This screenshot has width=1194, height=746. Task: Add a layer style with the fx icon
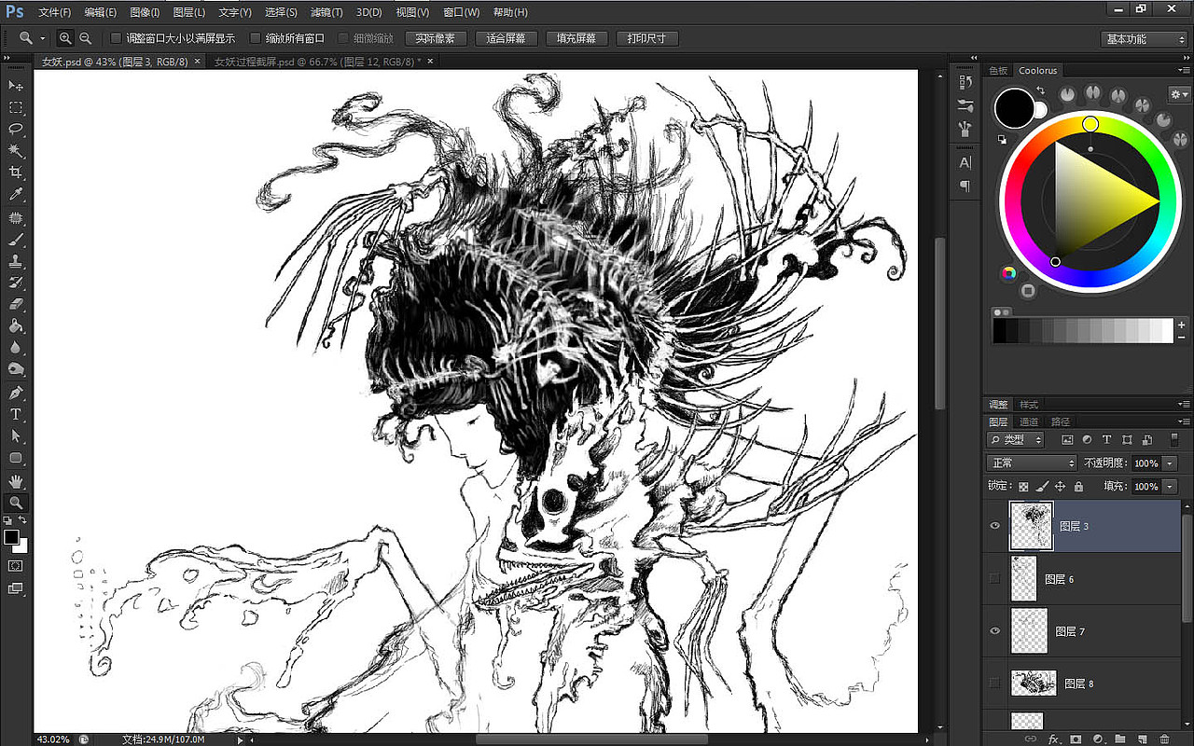tap(1053, 739)
